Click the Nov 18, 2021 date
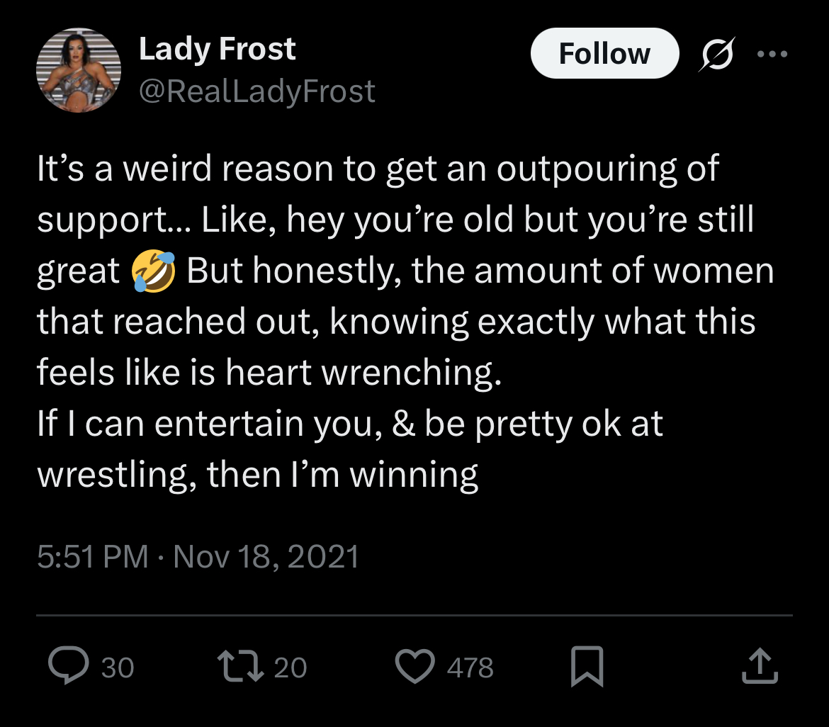This screenshot has height=727, width=829. (x=266, y=557)
